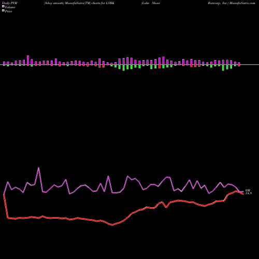Screen dimensions: 259x259
Task: Click the MunafaSutra.com text at top right
Action: click(242, 3)
